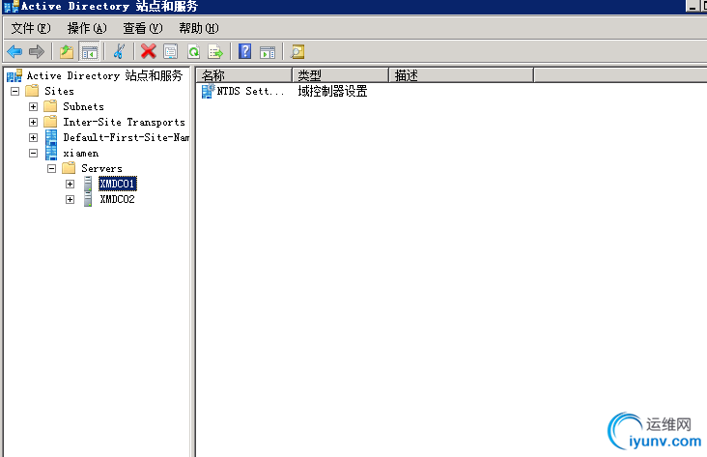
Task: Expand the Inter-Site Transports node
Action: click(33, 123)
